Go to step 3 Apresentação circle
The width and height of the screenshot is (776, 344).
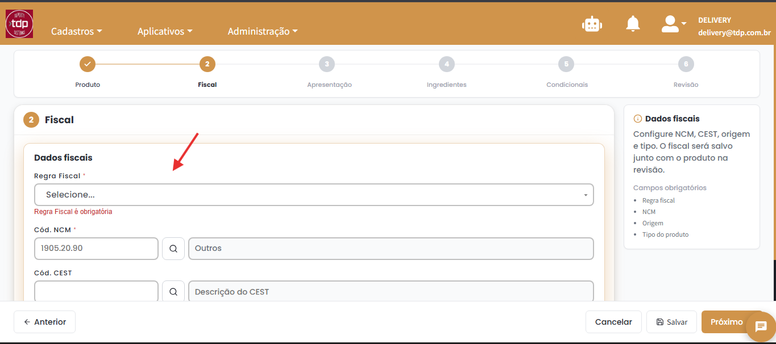pos(327,64)
